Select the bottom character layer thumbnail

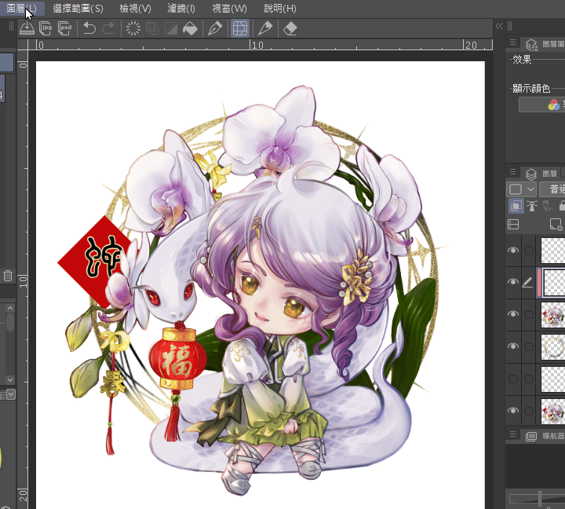coord(553,411)
